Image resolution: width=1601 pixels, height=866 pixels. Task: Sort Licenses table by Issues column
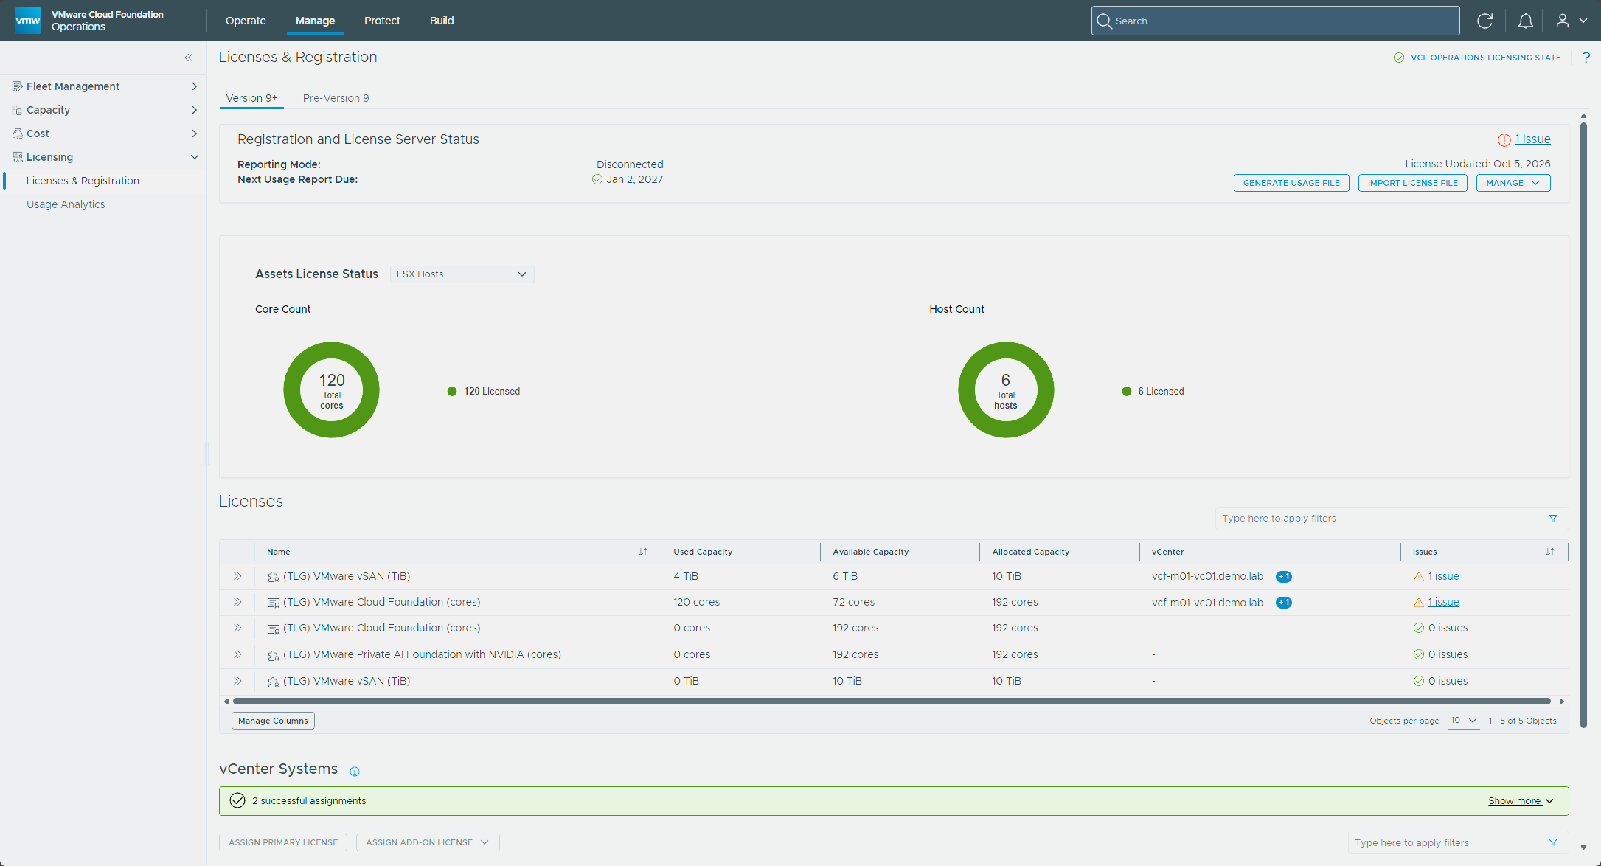(1550, 552)
